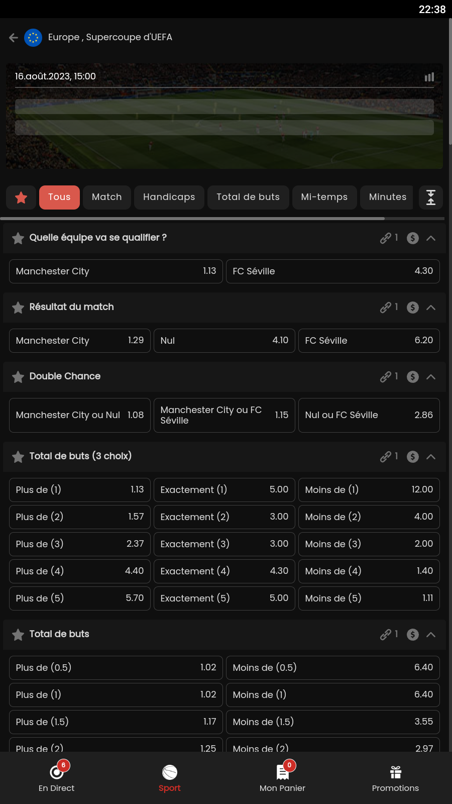Bet on Manchester City match result 1.29
Image resolution: width=452 pixels, height=804 pixels.
80,341
